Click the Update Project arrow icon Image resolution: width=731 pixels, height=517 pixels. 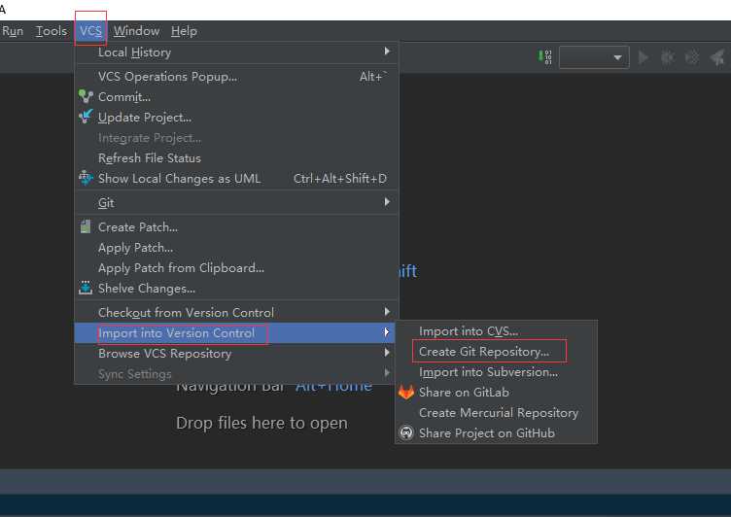click(x=86, y=117)
